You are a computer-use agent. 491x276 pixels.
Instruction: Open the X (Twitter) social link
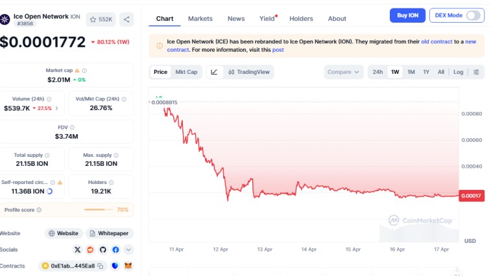coord(78,249)
